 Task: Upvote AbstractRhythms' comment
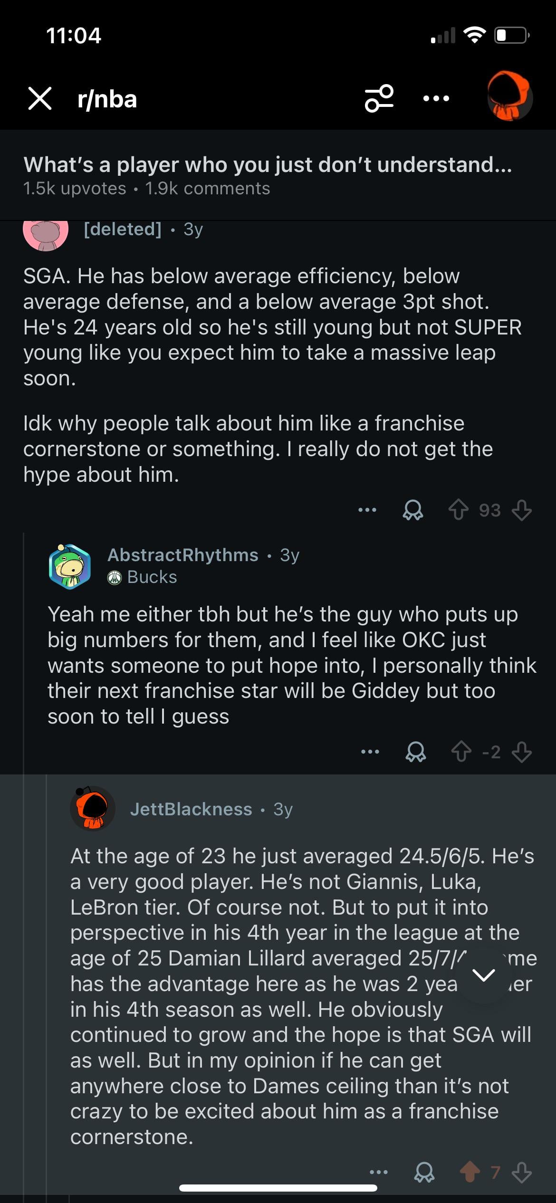coord(461,752)
